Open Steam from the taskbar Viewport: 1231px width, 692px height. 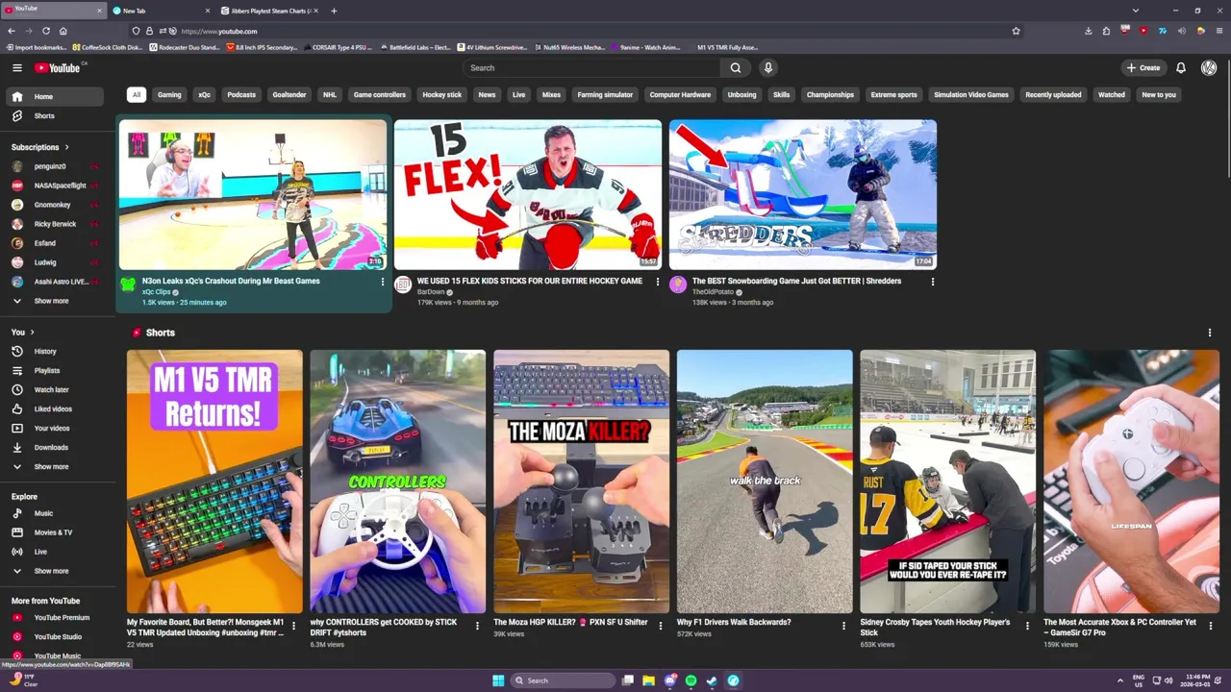pos(712,680)
